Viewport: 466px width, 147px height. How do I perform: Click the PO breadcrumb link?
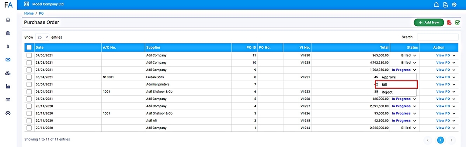41,14
